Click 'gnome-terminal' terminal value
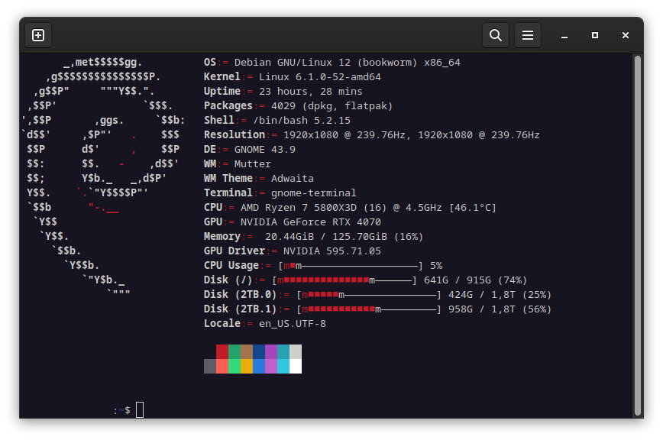 (x=314, y=193)
